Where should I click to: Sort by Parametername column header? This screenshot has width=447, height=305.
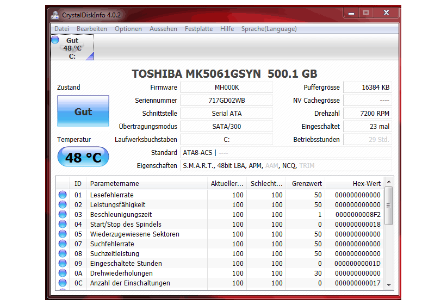147,184
